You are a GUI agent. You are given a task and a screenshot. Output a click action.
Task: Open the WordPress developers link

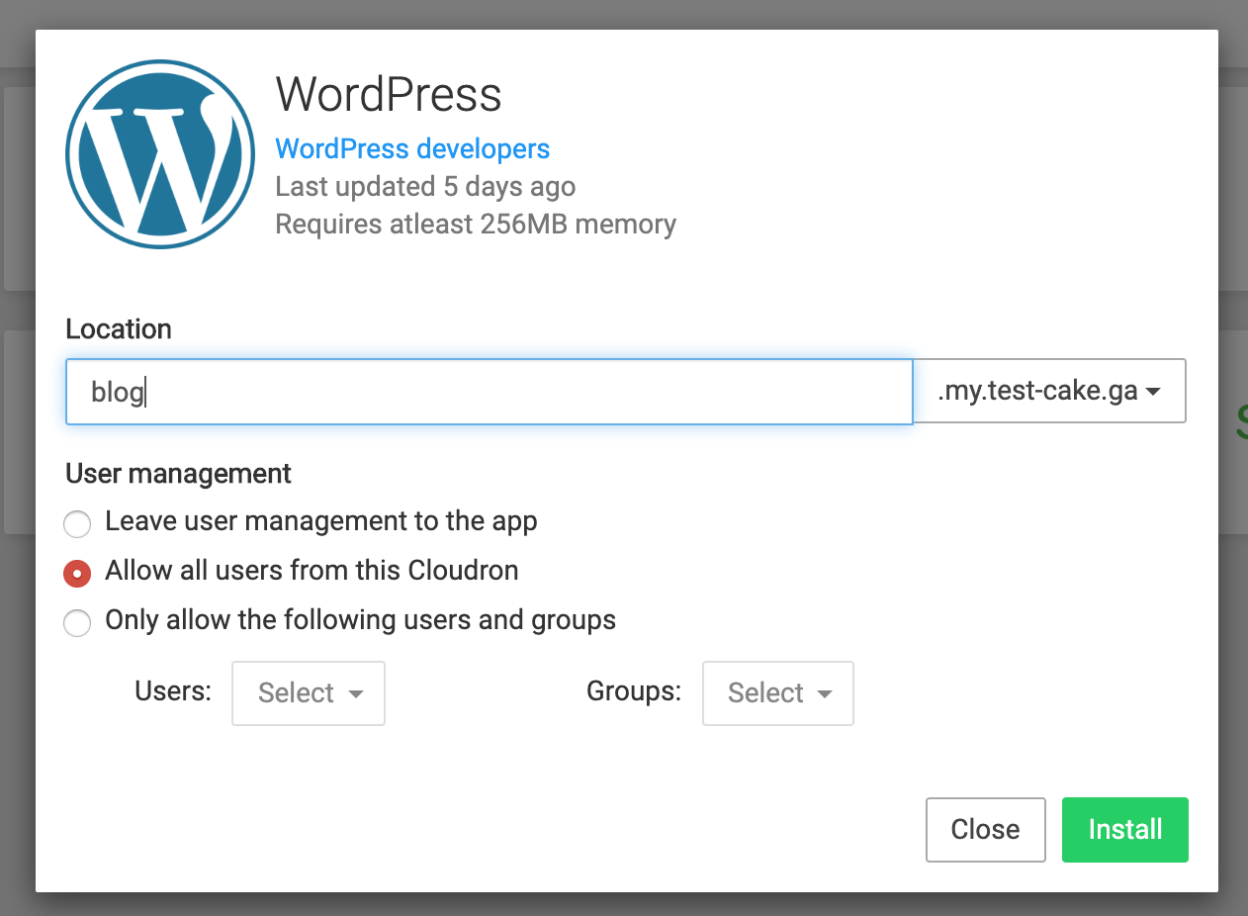(x=412, y=149)
